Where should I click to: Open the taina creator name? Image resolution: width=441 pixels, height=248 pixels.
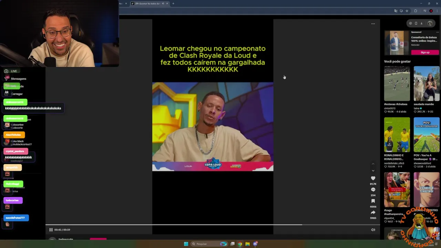tap(417, 108)
